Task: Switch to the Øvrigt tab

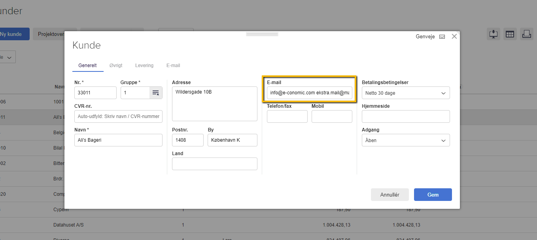Action: click(x=116, y=66)
